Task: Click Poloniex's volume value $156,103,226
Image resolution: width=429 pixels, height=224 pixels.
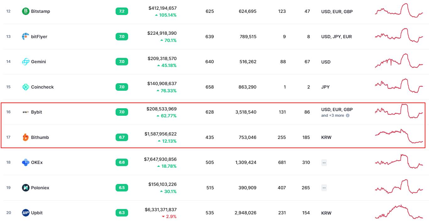Action: pos(163,184)
